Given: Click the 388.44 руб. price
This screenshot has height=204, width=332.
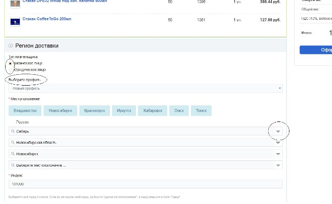Looking at the screenshot, I should [x=270, y=2].
